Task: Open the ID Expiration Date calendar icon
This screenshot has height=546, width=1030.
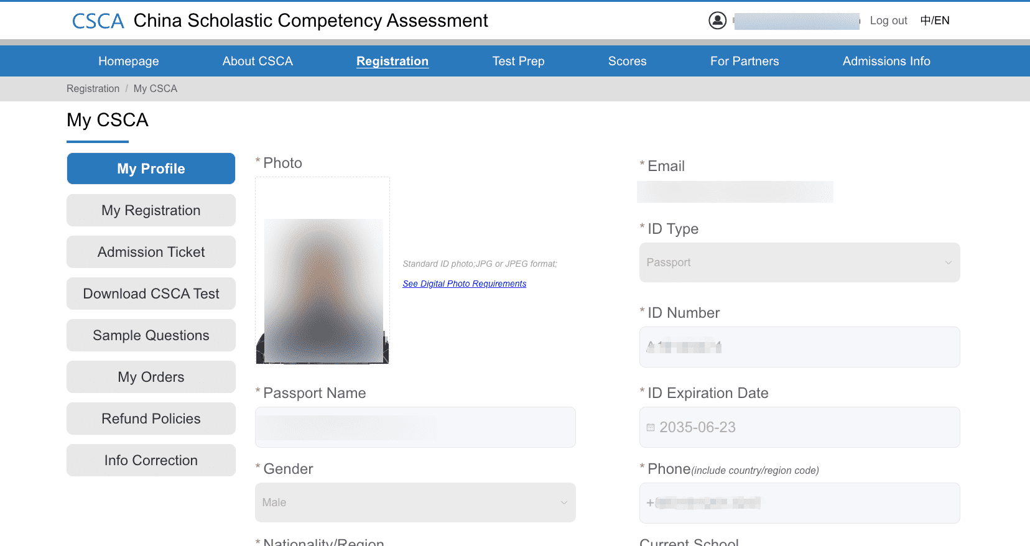Action: (x=651, y=427)
